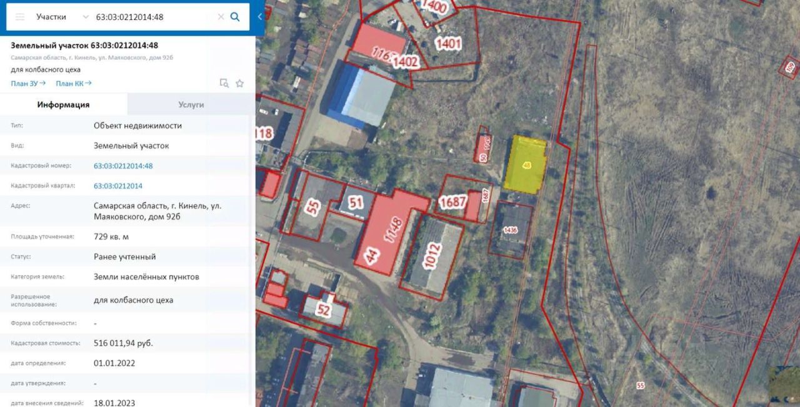Click the find-on-map icon beside star
The image size is (800, 407).
(x=224, y=83)
